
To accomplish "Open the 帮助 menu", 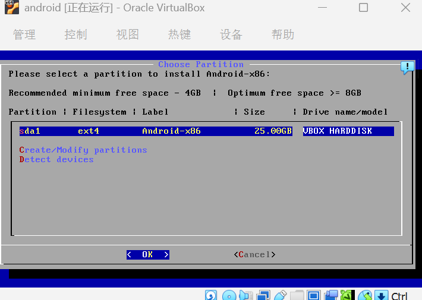I will (x=282, y=34).
